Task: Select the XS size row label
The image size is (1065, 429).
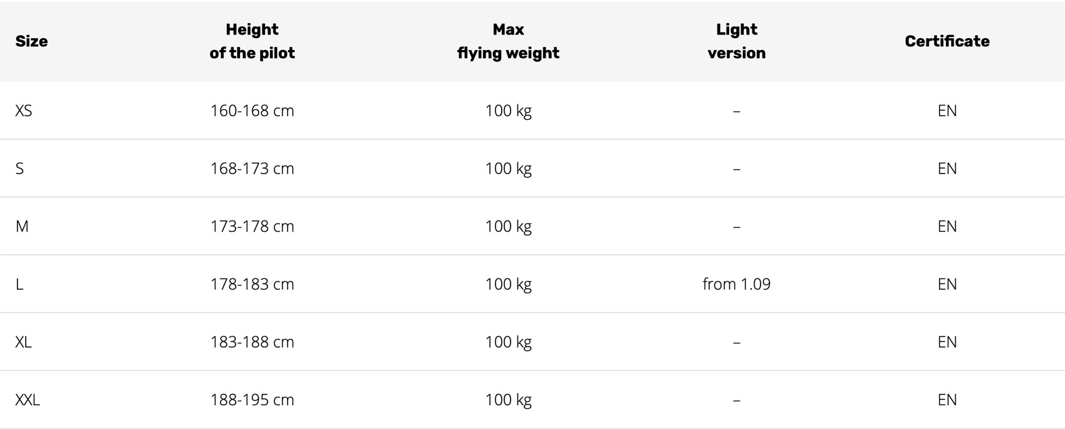Action: 24,111
